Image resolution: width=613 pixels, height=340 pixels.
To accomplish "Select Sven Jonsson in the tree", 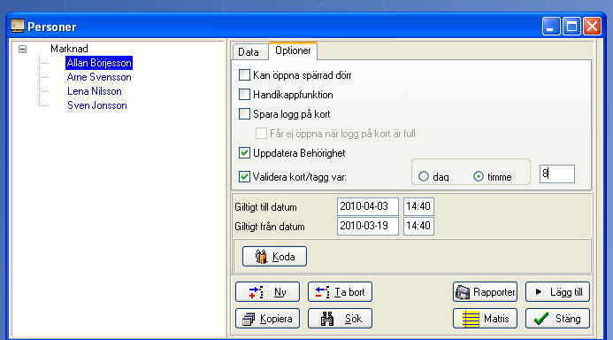I will (97, 105).
